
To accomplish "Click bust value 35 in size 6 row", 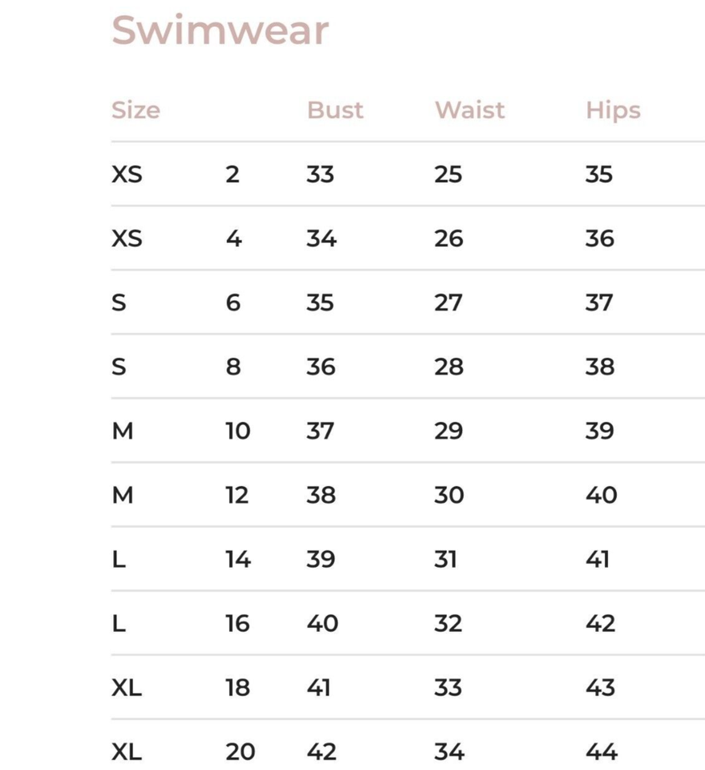I will click(320, 302).
